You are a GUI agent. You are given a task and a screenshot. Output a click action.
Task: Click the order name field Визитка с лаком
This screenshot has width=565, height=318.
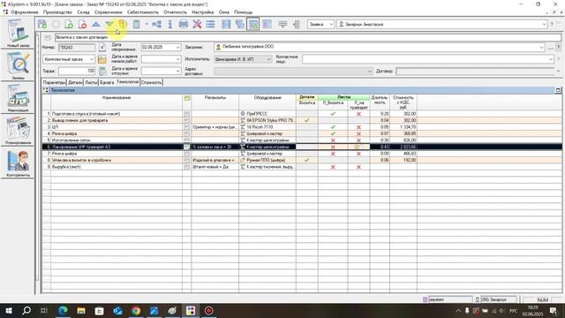(x=308, y=37)
